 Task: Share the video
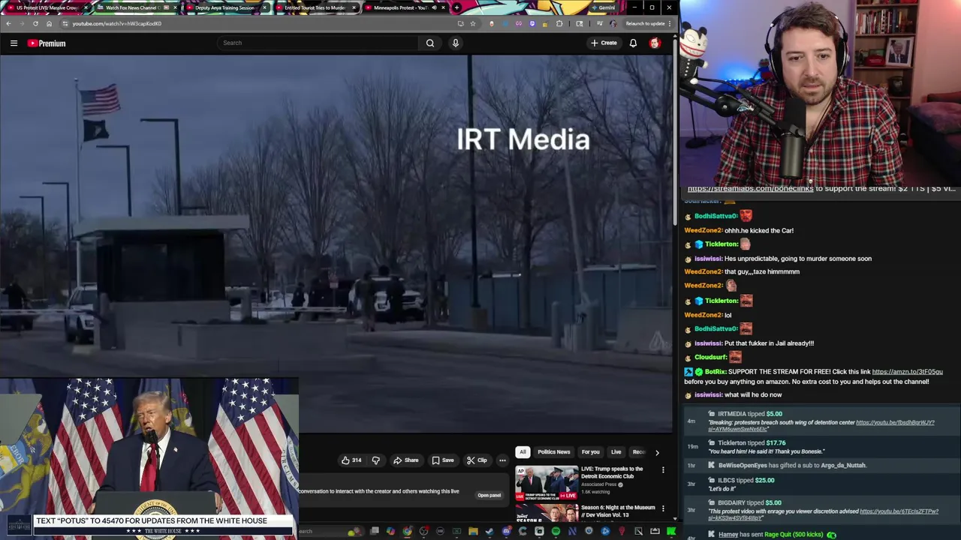pos(406,460)
